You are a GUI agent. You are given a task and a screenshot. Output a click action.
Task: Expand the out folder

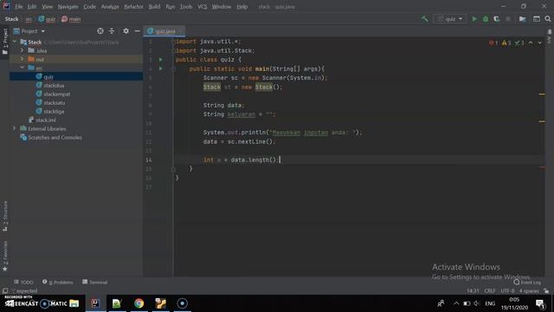(22, 59)
